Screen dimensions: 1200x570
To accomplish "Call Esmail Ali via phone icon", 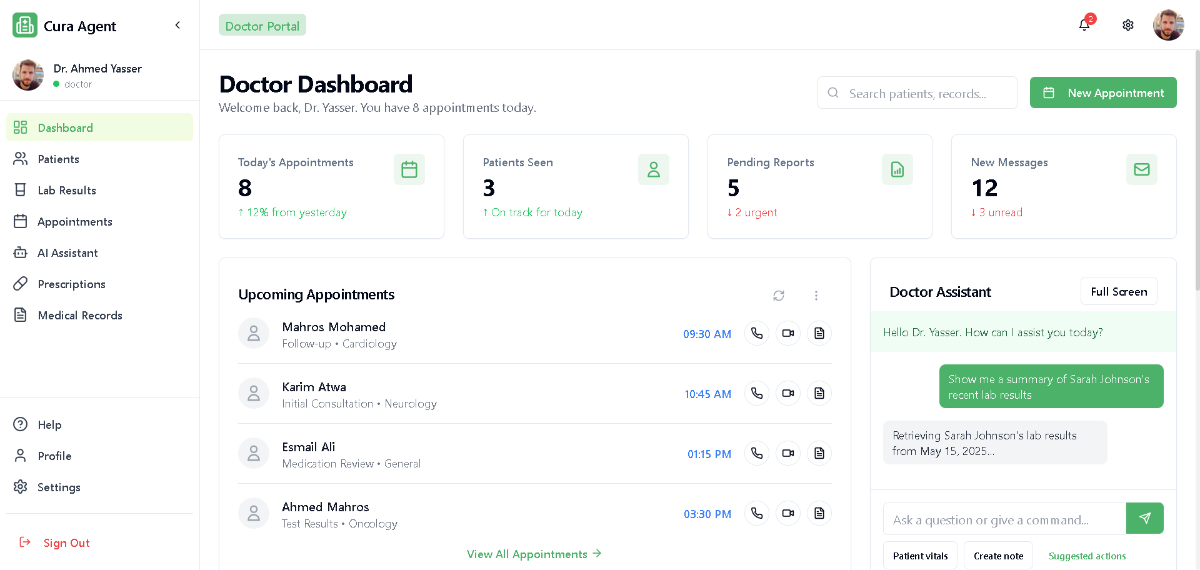I will pyautogui.click(x=756, y=453).
